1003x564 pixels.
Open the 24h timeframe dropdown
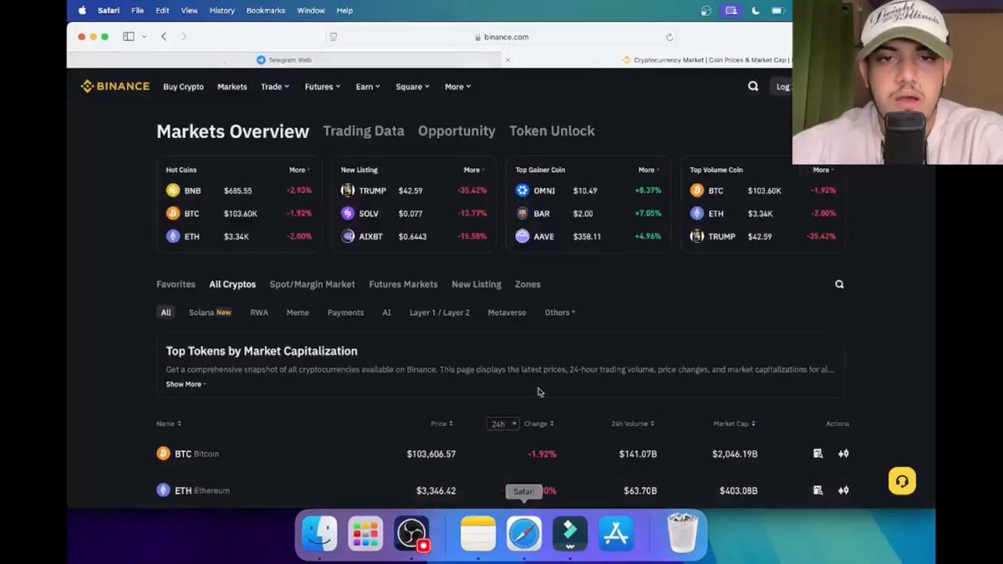[x=503, y=424]
